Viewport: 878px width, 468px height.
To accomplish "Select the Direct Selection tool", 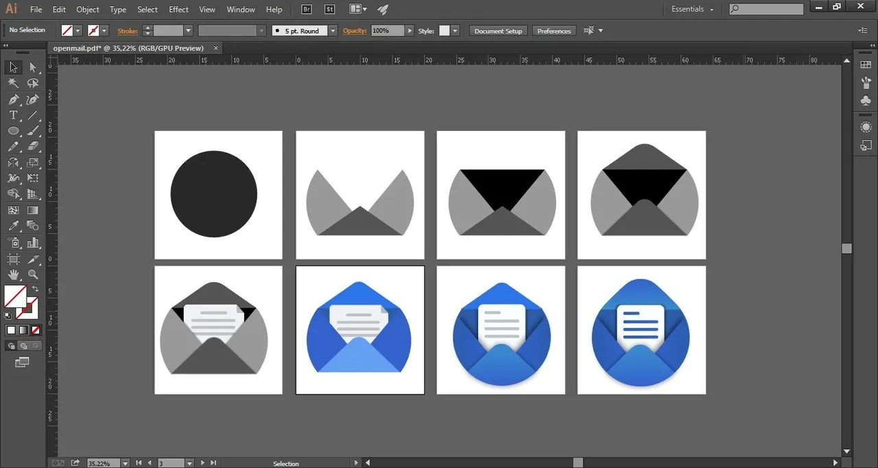I will click(32, 67).
